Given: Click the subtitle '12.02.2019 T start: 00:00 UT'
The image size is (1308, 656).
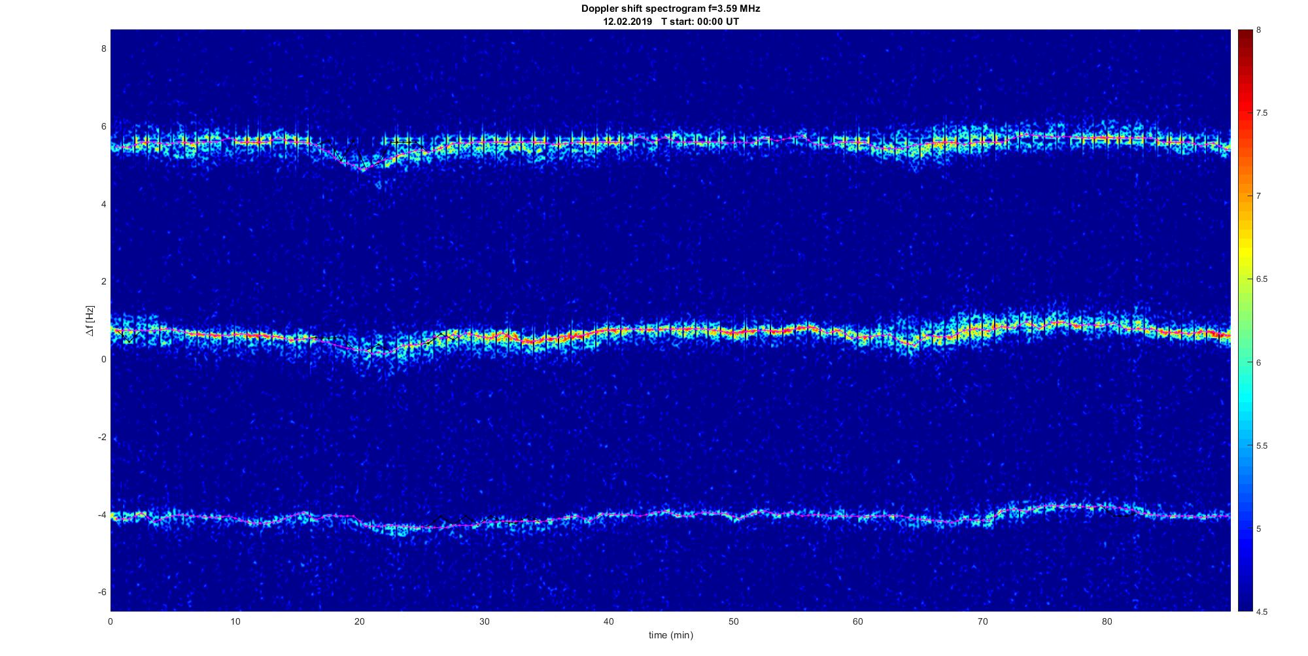Looking at the screenshot, I should click(670, 22).
